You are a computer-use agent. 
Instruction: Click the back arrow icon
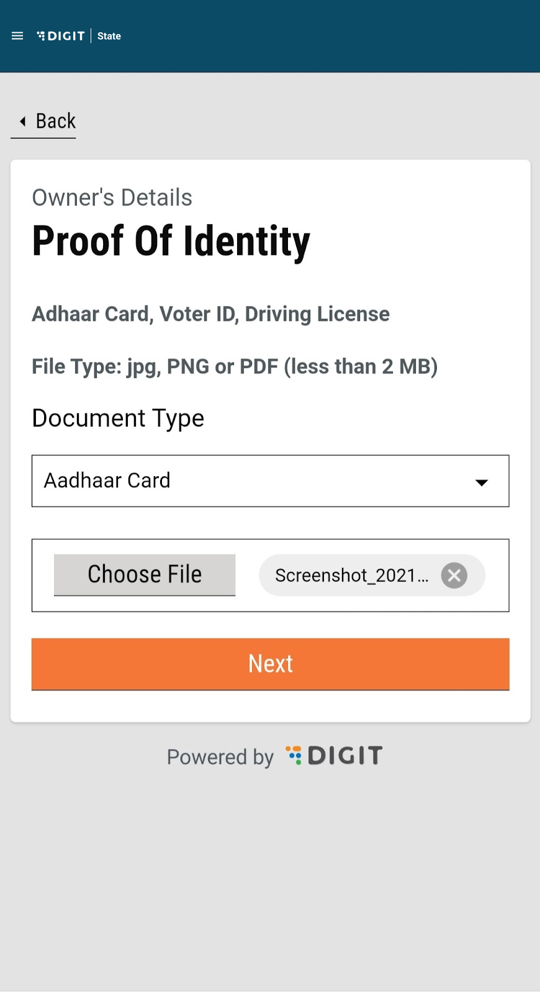23,121
